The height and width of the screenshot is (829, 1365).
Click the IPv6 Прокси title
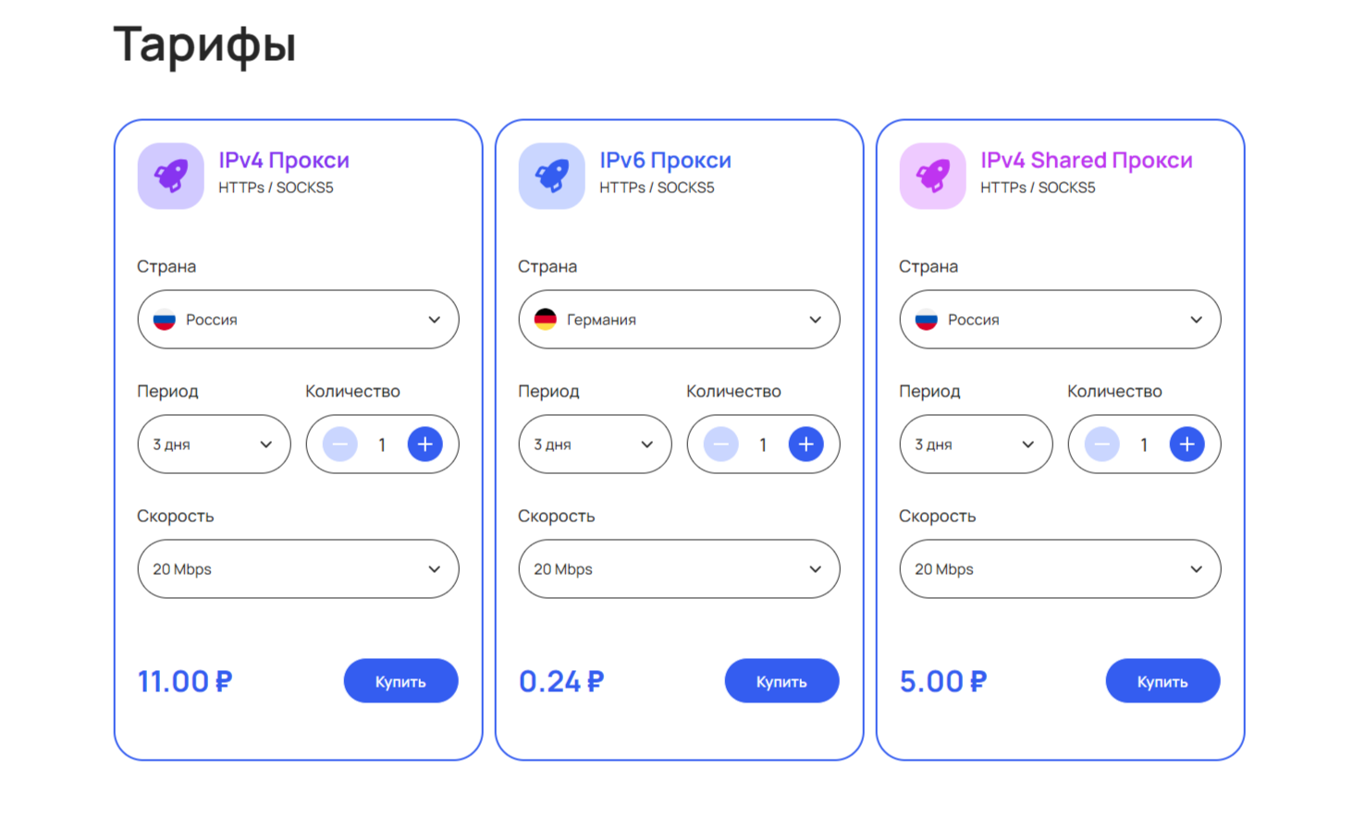point(665,160)
